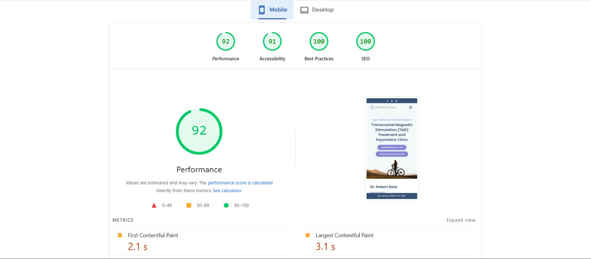
Task: Click the 3.1 s Largest Contentful Paint value
Action: (x=325, y=247)
